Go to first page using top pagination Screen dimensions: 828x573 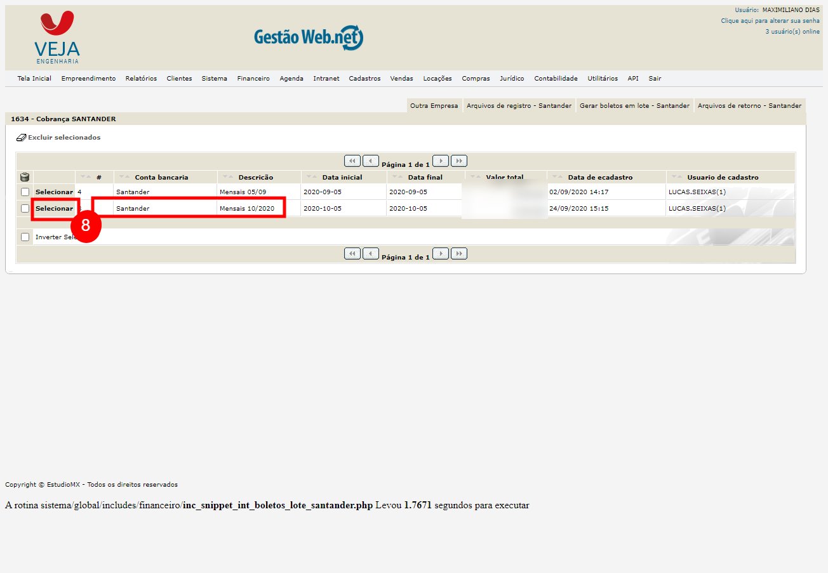pos(352,161)
